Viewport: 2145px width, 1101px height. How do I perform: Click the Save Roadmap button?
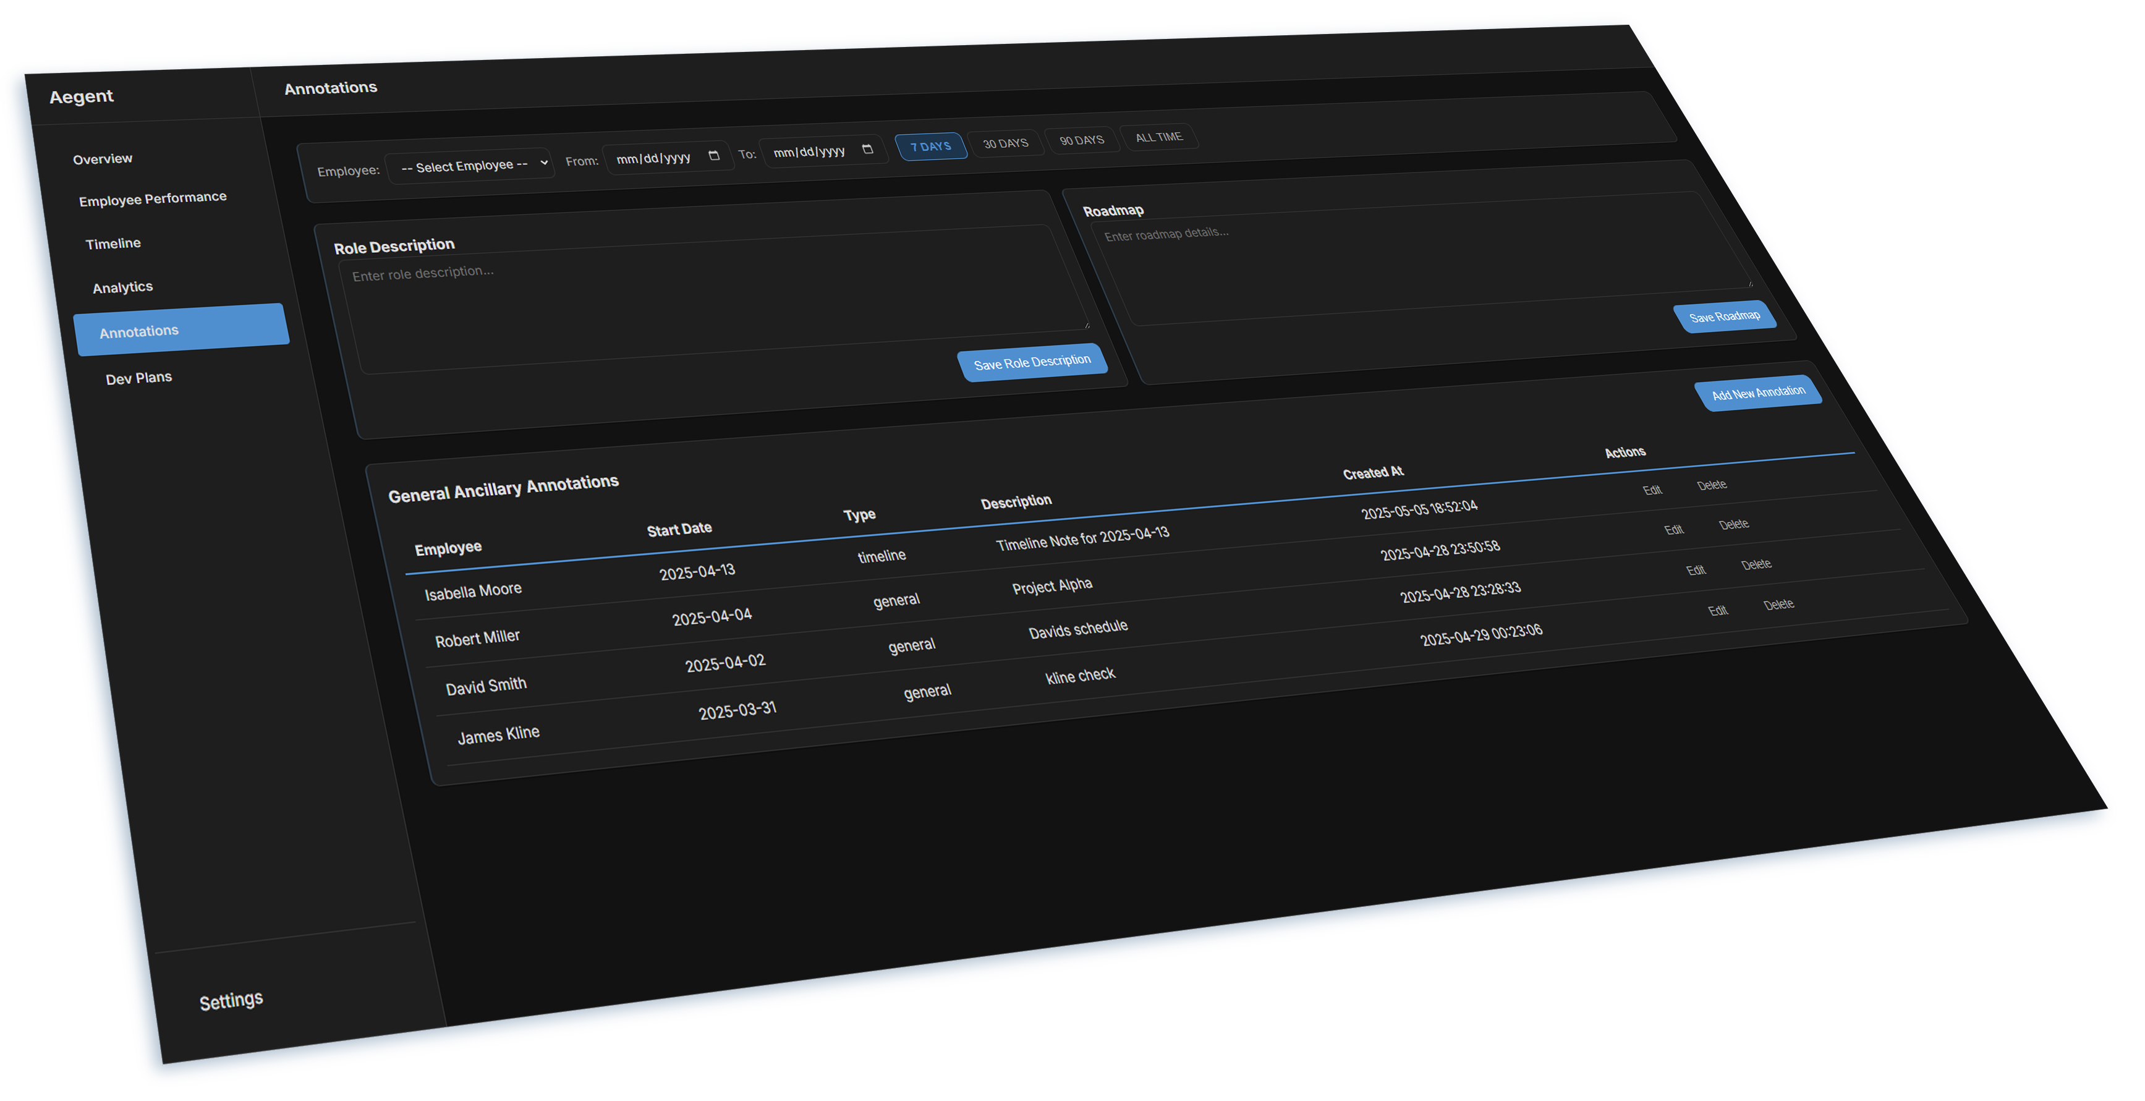[x=1726, y=317]
